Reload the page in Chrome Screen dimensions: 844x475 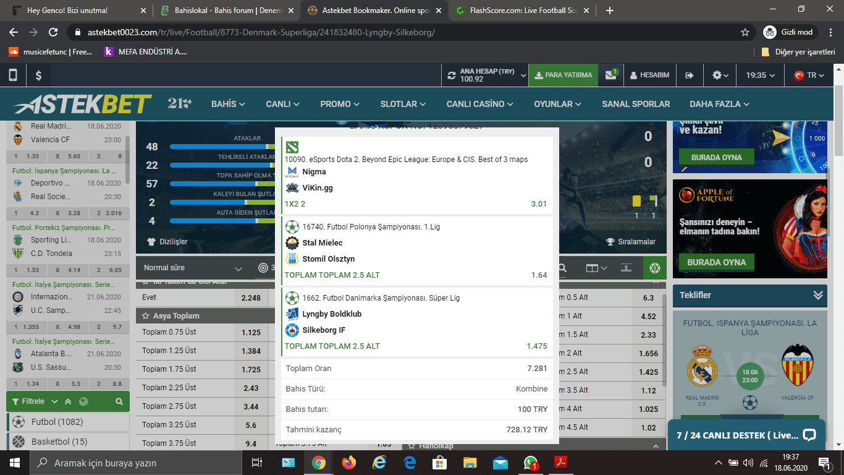click(53, 32)
